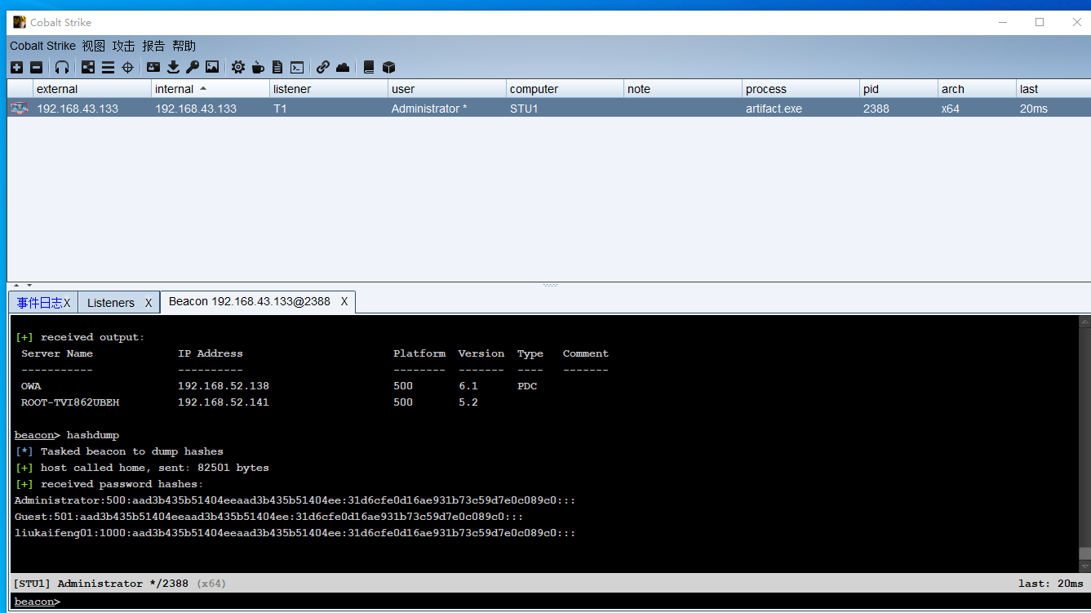The image size is (1091, 613).
Task: Click the "Tasked beacon to dump hashes" line
Action: click(119, 451)
